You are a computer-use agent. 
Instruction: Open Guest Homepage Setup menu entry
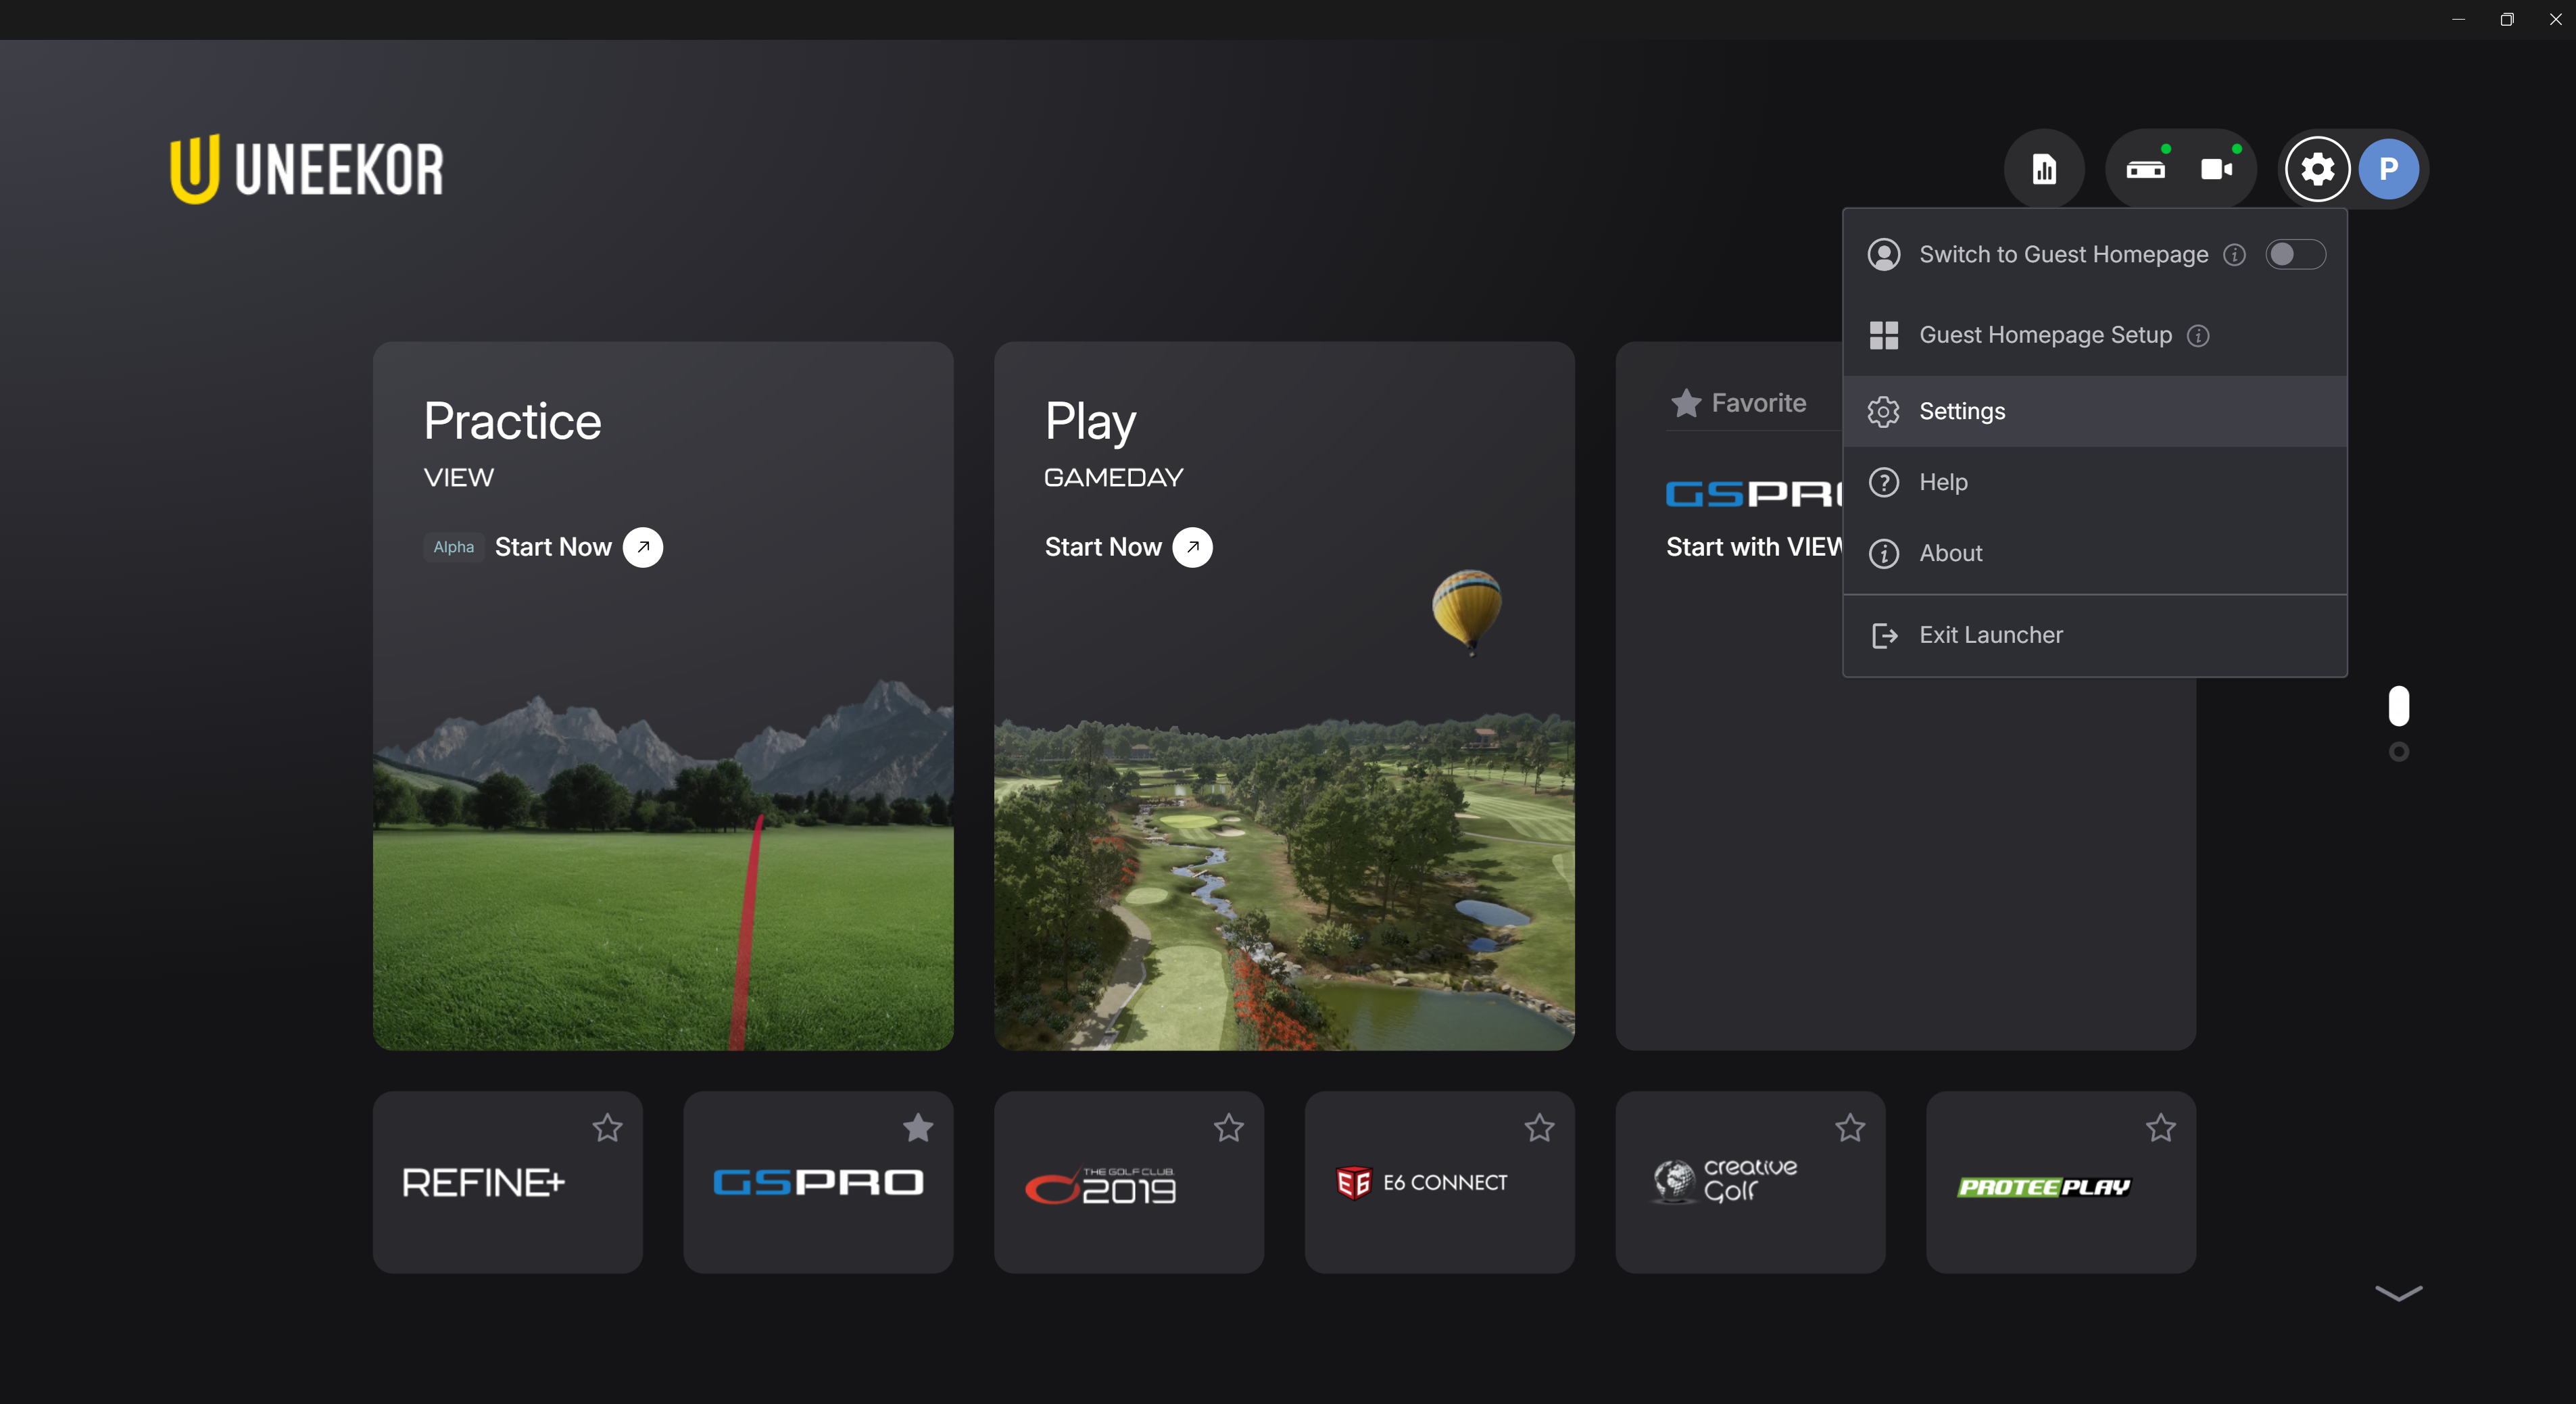[x=2095, y=335]
